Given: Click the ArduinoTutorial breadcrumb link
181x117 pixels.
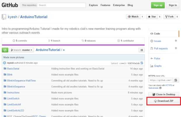Looking at the screenshot, I should tap(48, 50).
